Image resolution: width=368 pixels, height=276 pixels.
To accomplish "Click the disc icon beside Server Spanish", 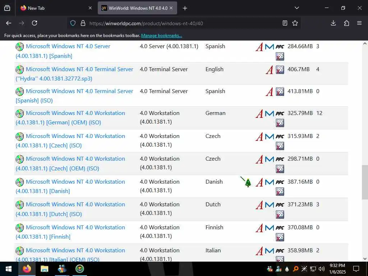I will [x=19, y=46].
